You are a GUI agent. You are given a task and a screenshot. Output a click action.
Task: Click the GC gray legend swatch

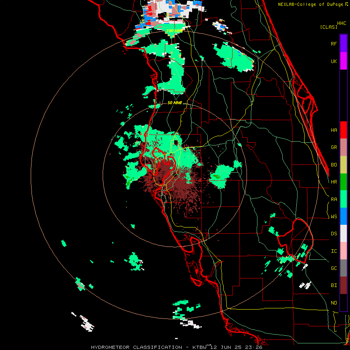[343, 268]
